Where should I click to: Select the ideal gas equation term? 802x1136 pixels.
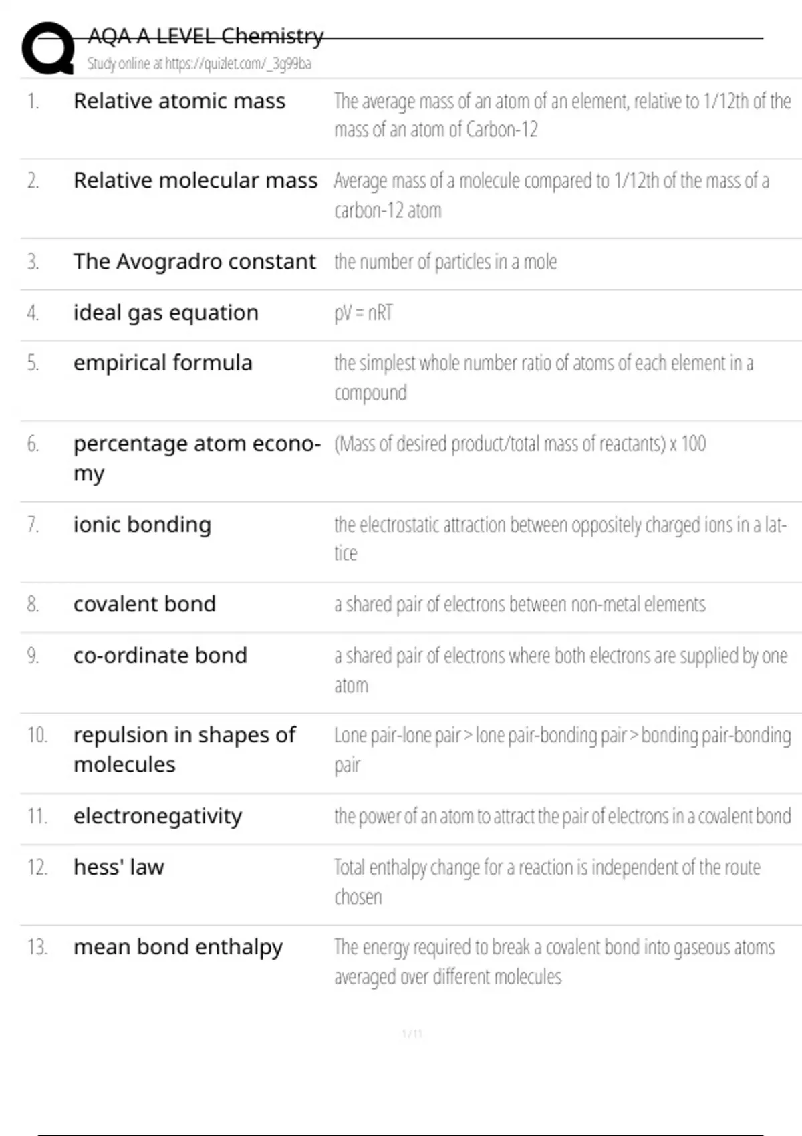pos(166,313)
